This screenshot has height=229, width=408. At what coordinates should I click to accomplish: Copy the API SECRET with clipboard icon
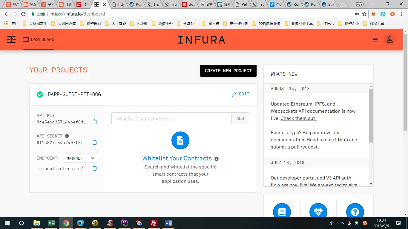click(95, 143)
